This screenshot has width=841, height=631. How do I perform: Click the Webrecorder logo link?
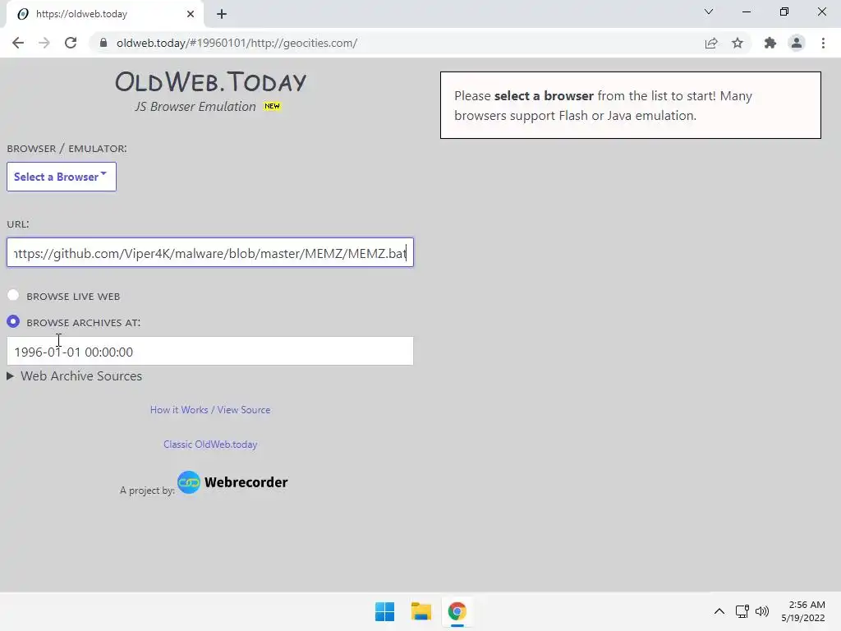click(x=232, y=482)
